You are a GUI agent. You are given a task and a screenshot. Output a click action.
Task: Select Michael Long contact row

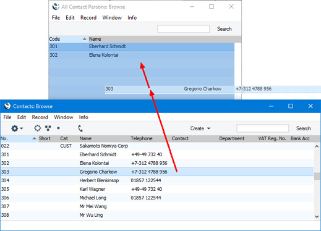(x=157, y=198)
